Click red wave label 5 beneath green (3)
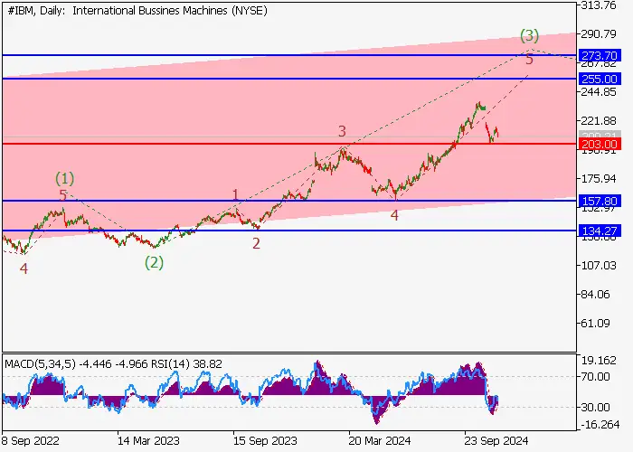This screenshot has height=452, width=633. tap(529, 60)
